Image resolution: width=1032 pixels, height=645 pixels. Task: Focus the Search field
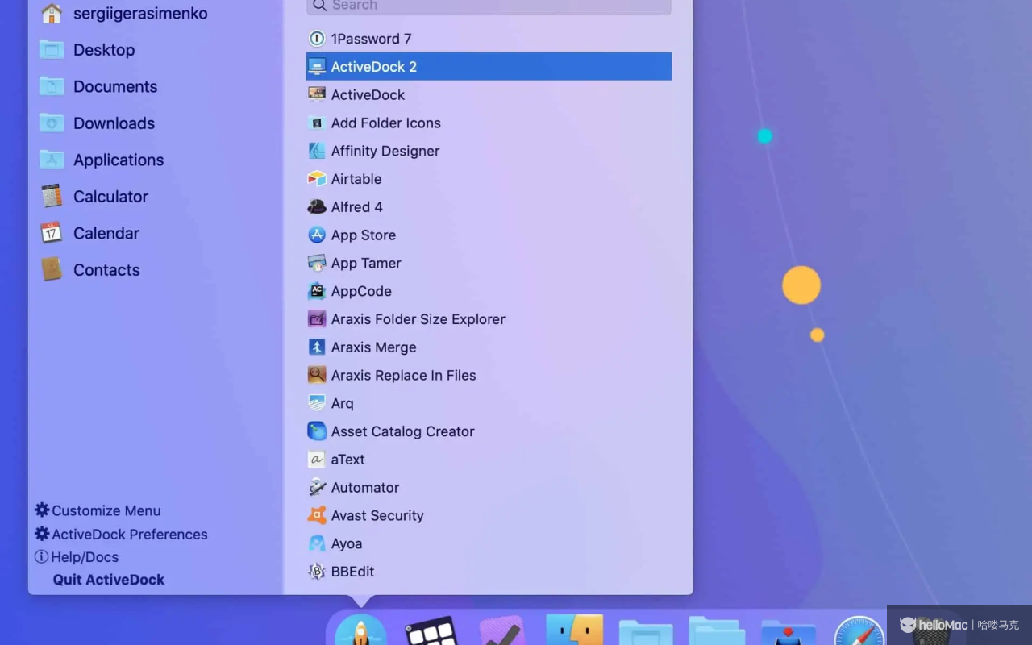(x=489, y=6)
